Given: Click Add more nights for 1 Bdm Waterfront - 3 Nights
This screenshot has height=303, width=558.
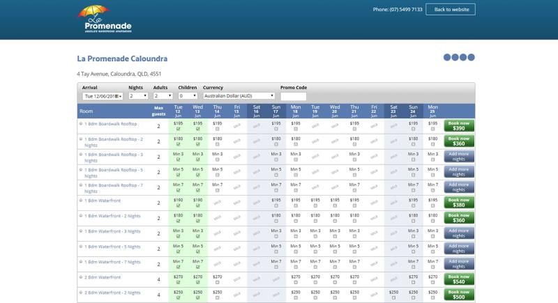Looking at the screenshot, I should 459,233.
